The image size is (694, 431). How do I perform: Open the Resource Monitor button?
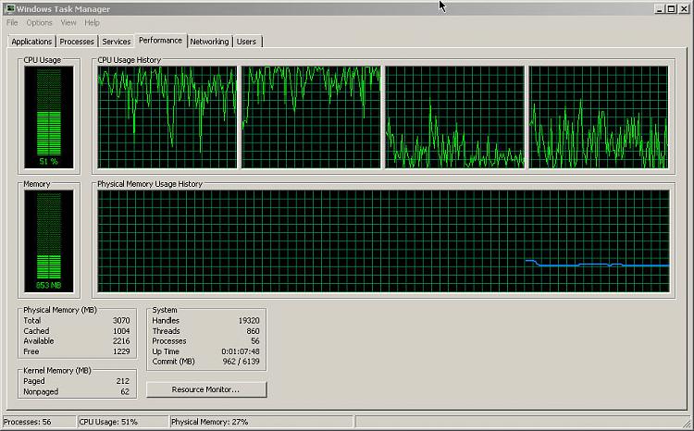click(206, 389)
